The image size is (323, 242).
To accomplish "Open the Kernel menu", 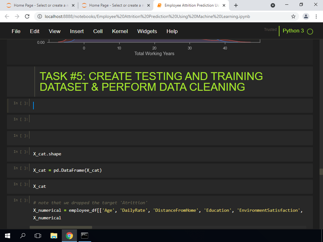I will pos(120,31).
